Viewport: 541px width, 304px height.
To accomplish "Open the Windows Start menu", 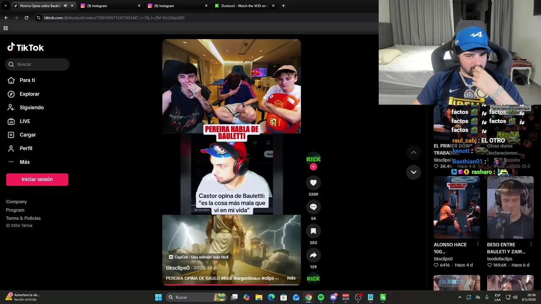I will point(158,297).
